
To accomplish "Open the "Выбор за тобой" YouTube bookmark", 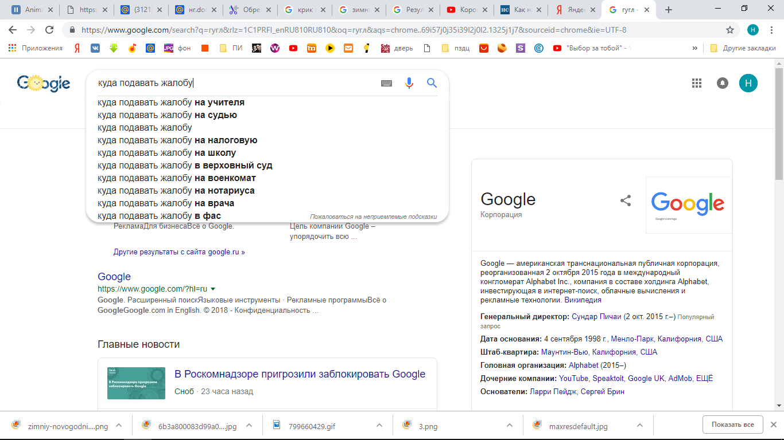I will coord(591,48).
